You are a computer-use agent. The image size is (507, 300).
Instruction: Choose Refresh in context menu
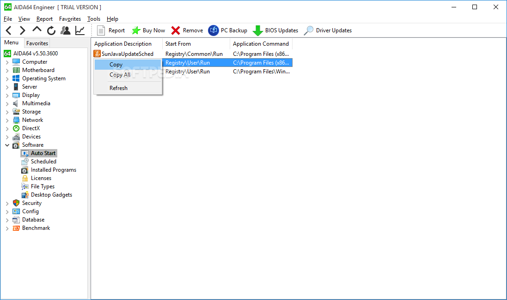128,88
